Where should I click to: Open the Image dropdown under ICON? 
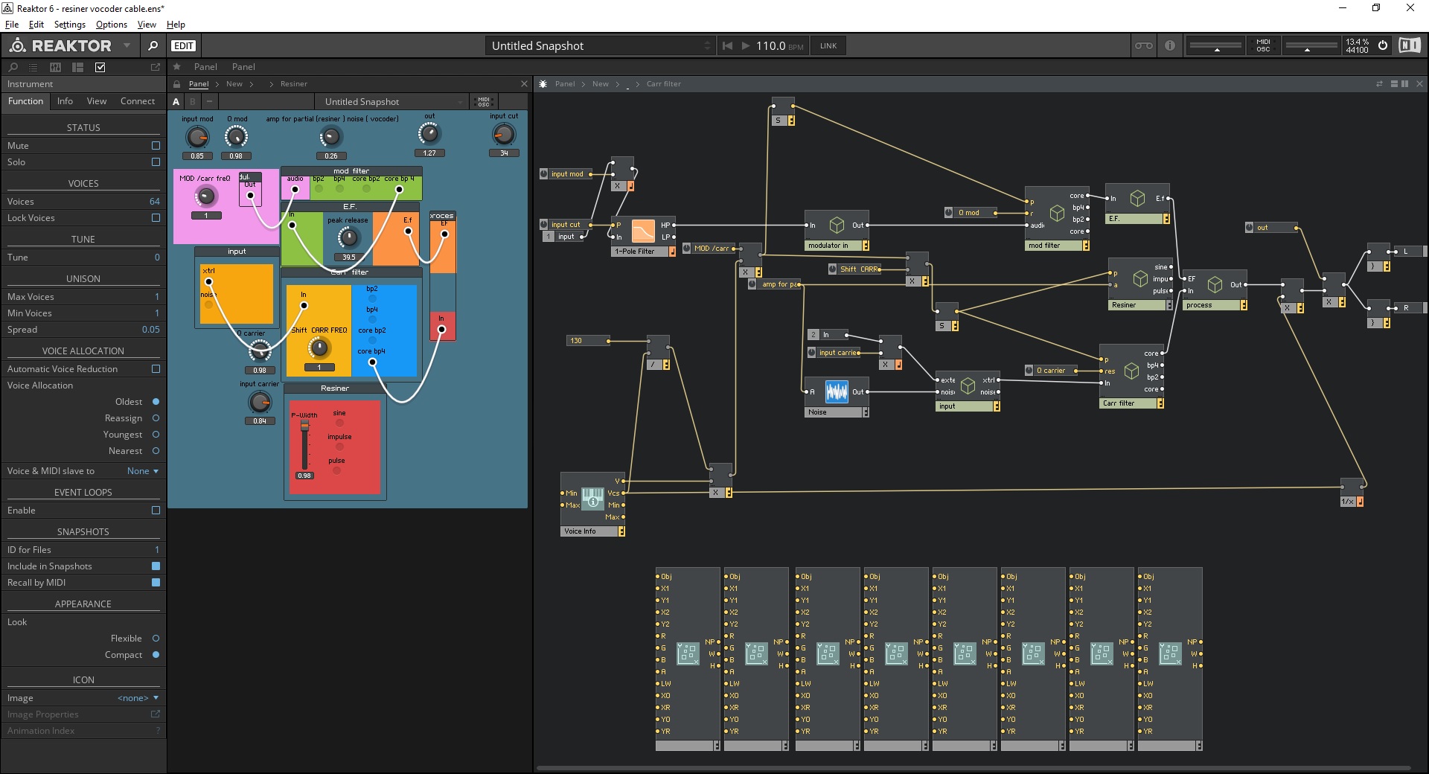click(x=138, y=698)
